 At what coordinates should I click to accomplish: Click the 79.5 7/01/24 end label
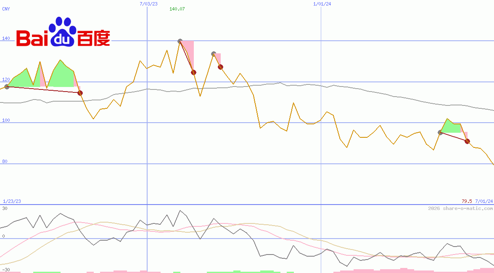point(477,201)
